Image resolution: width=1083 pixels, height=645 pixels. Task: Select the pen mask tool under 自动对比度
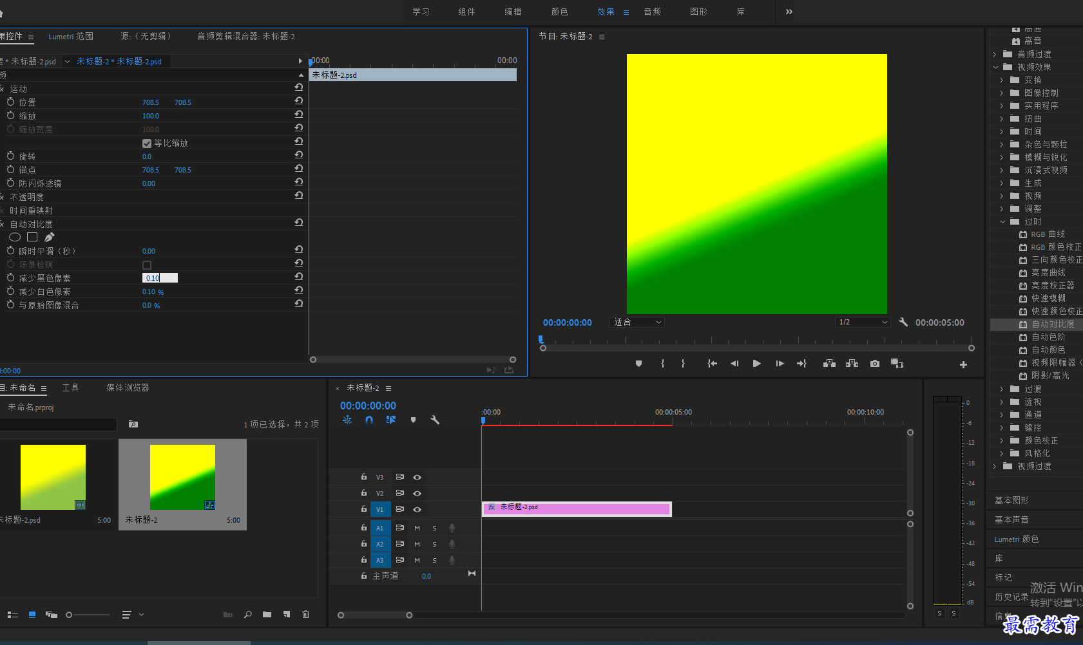[50, 237]
